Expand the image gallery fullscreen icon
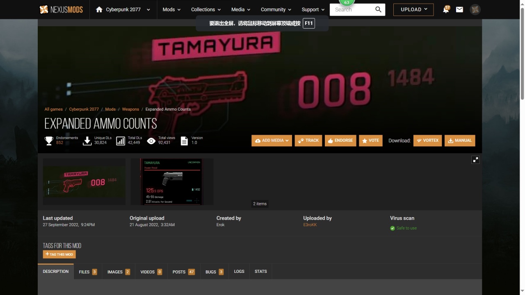The image size is (525, 295). click(475, 160)
